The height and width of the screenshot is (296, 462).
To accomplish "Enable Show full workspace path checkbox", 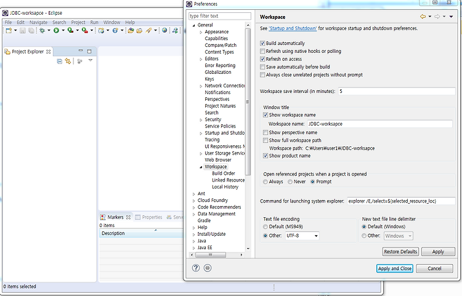I will [265, 140].
